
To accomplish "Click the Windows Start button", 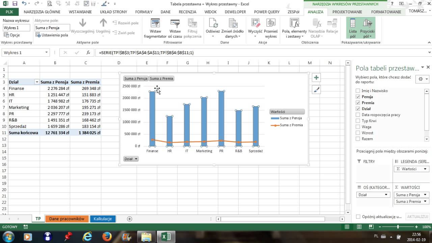I will (8, 236).
